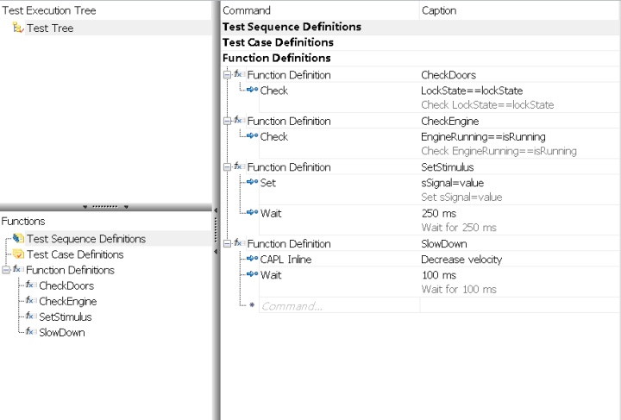Click the CheckEngine caption cell
The width and height of the screenshot is (621, 420).
coord(519,121)
